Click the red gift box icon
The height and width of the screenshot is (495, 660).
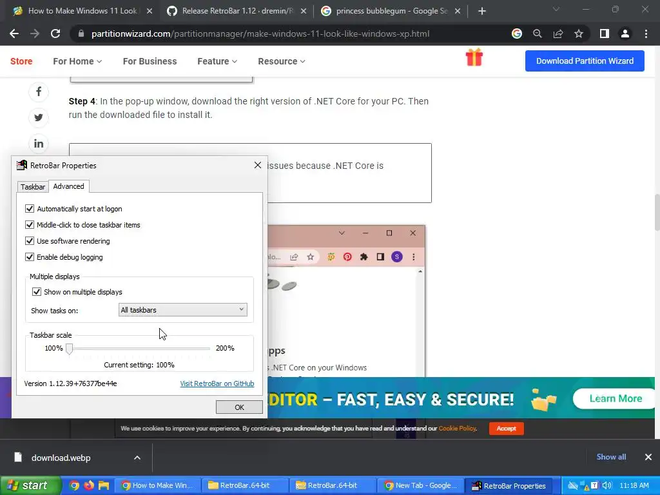click(x=474, y=57)
